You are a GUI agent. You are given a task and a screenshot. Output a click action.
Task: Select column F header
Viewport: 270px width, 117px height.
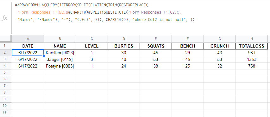point(188,39)
